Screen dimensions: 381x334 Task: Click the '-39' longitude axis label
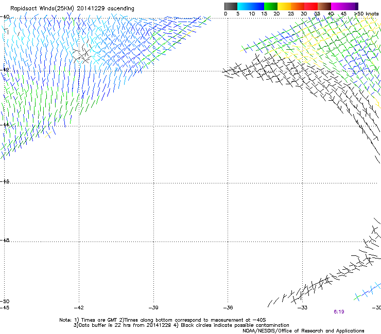(153, 308)
